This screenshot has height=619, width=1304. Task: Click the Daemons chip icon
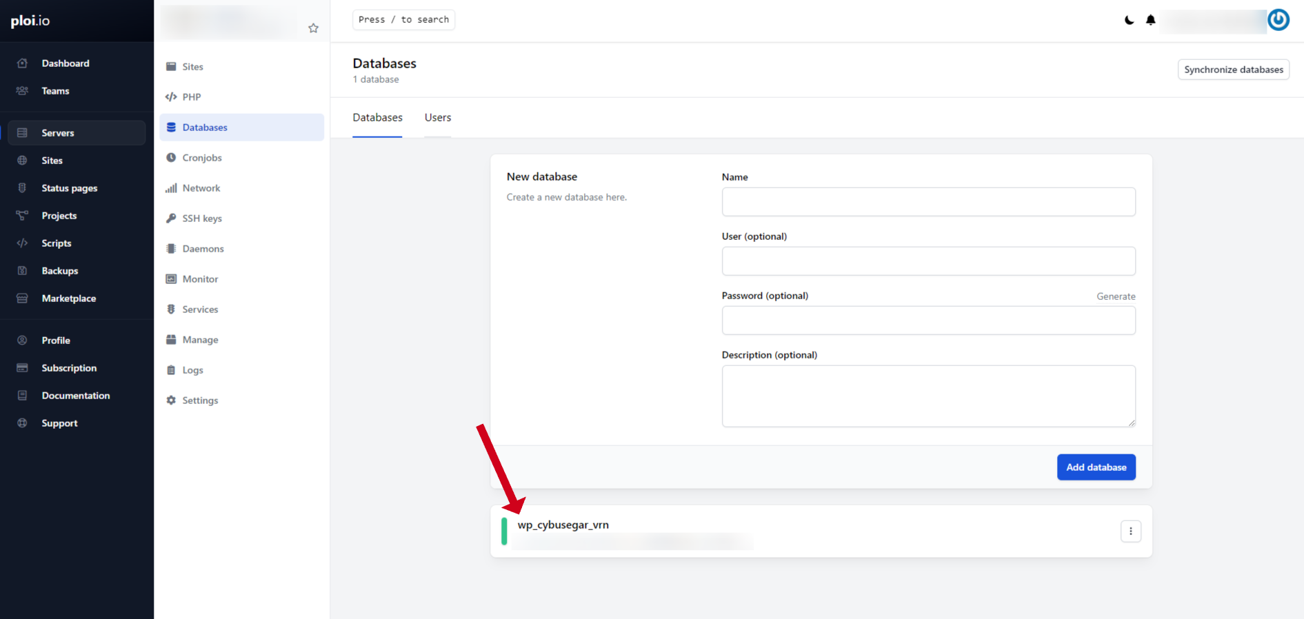point(171,249)
